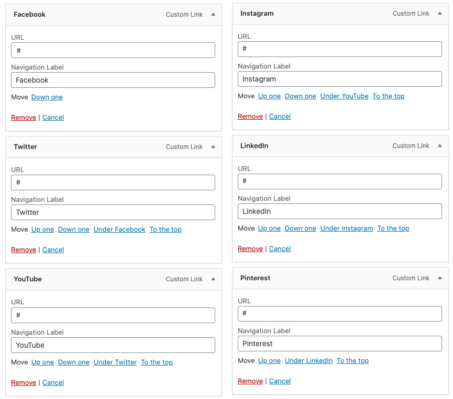Image resolution: width=453 pixels, height=399 pixels.
Task: Click the YouTube item title heading
Action: tap(28, 279)
